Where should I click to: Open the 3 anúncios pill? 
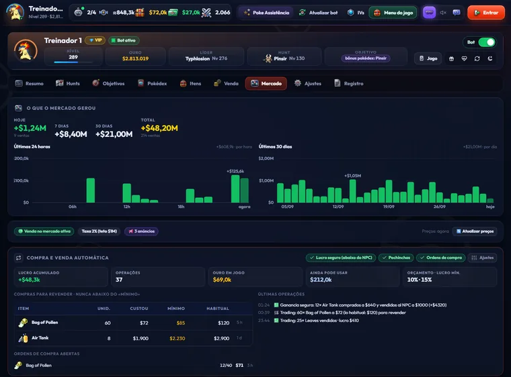(x=141, y=231)
